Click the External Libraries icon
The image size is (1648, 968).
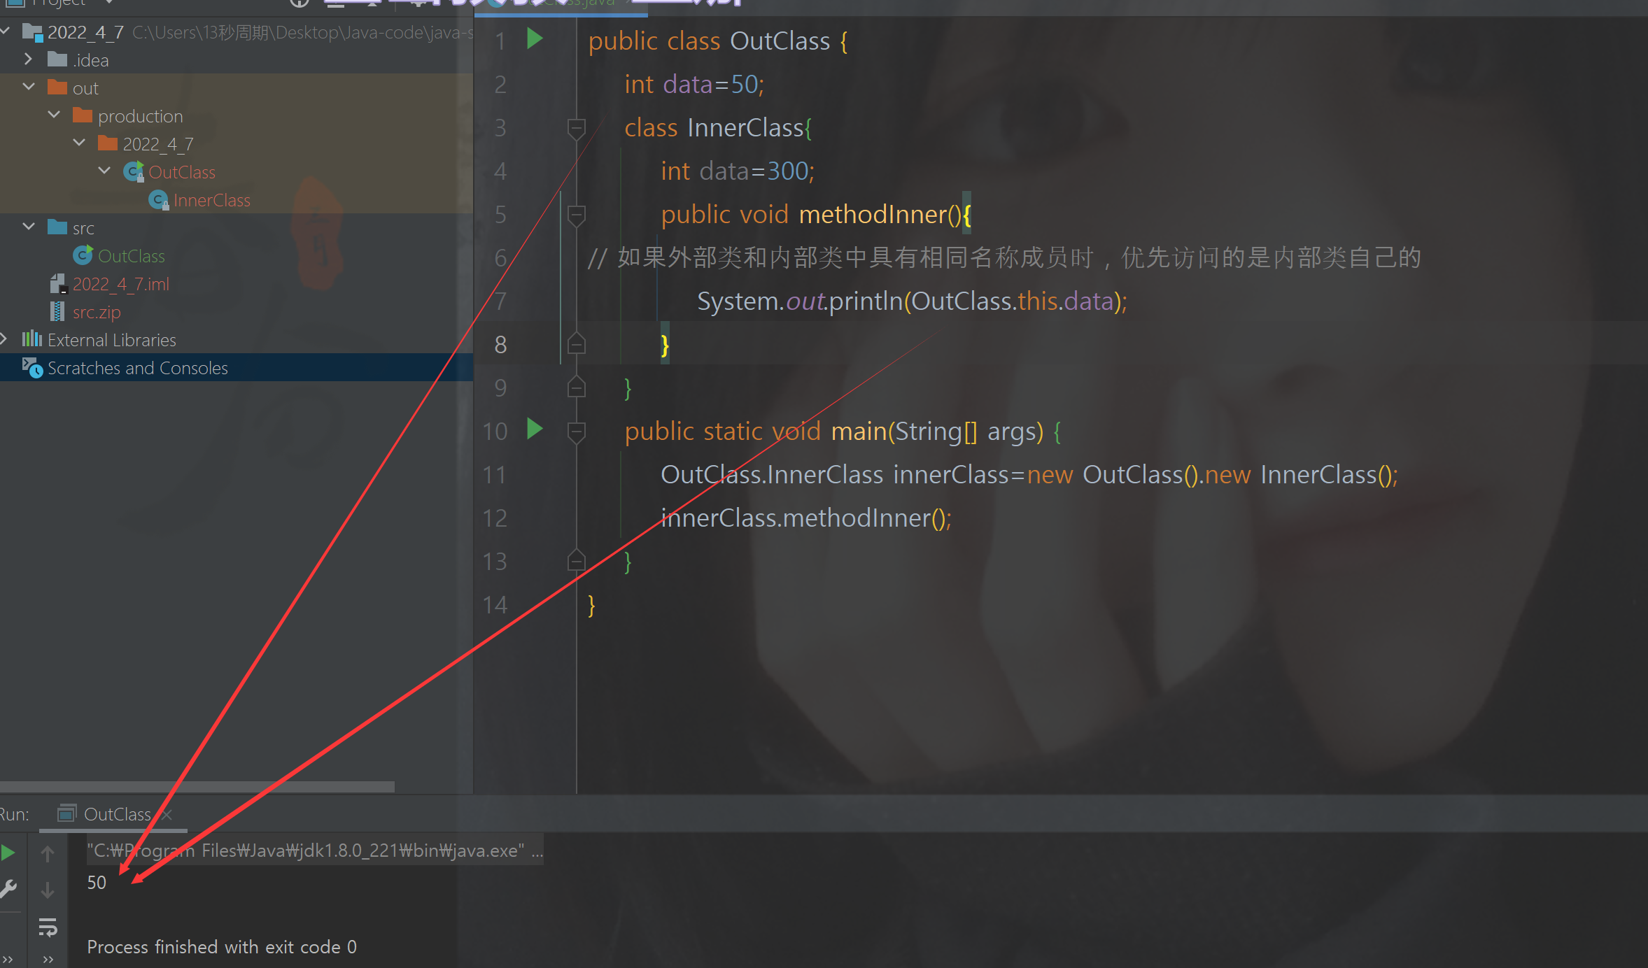coord(32,339)
